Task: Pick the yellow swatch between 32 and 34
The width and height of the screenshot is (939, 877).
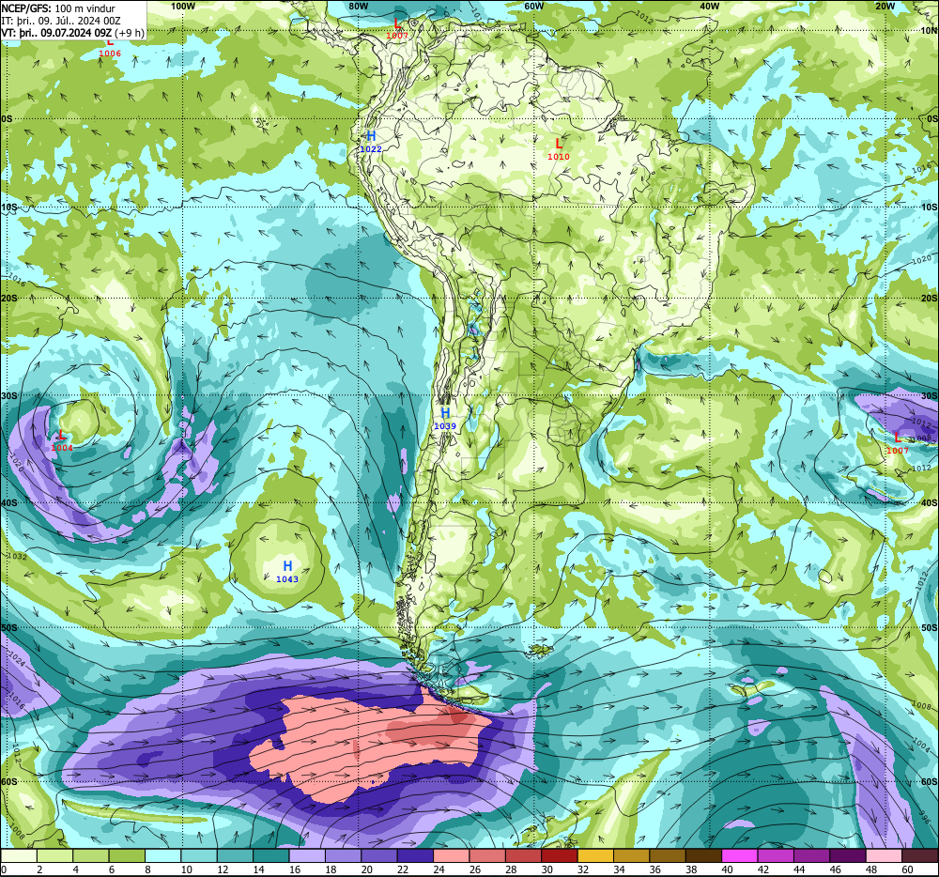Action: 596,856
